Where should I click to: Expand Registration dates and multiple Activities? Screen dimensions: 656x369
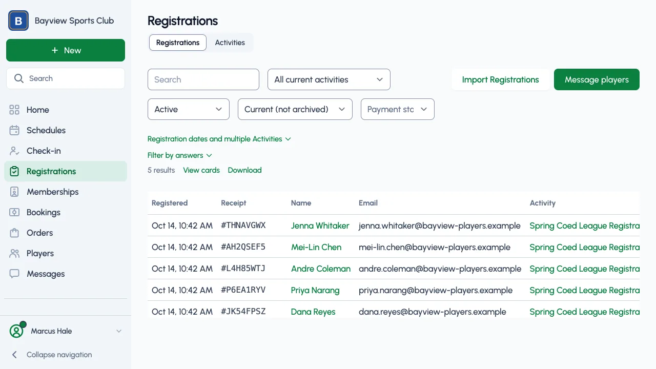219,139
